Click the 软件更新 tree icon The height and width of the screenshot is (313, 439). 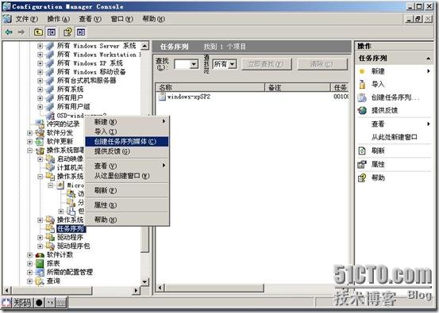40,141
